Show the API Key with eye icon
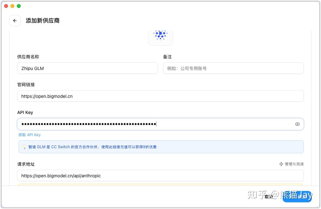The height and width of the screenshot is (209, 321). pos(297,124)
